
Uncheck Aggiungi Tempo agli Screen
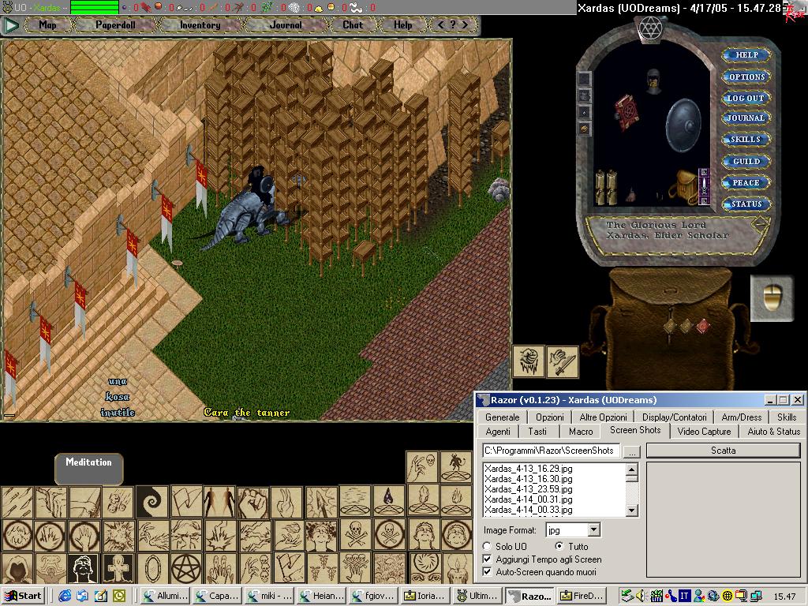pyautogui.click(x=488, y=559)
